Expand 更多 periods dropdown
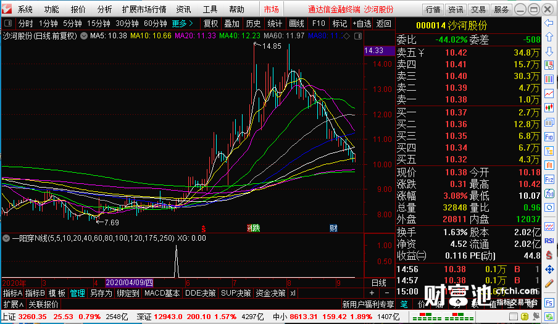The width and height of the screenshot is (558, 324). pyautogui.click(x=182, y=24)
